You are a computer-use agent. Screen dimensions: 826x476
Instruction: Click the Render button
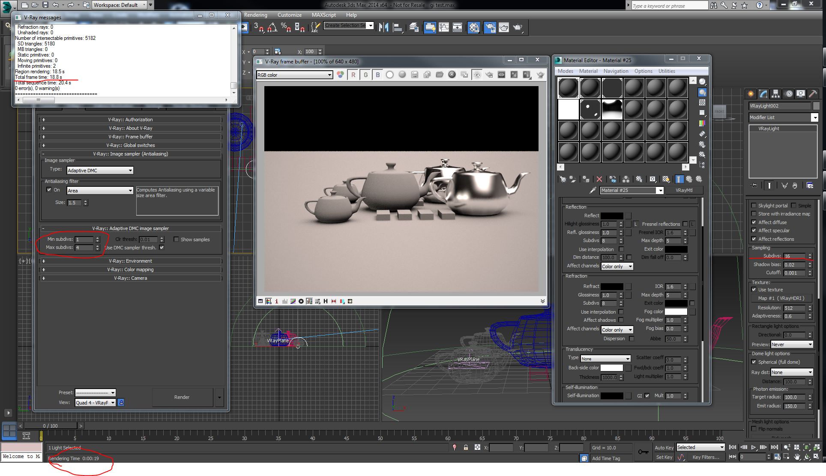pyautogui.click(x=182, y=397)
